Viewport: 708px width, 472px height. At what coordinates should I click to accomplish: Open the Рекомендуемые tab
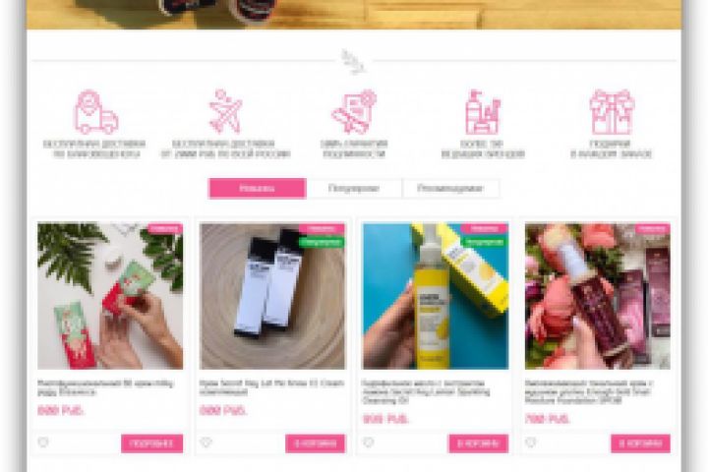[450, 189]
